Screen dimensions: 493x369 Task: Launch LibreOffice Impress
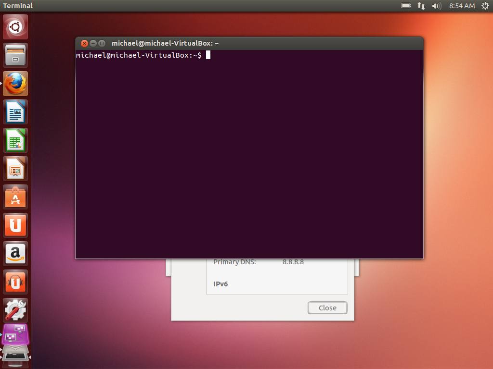tap(15, 169)
